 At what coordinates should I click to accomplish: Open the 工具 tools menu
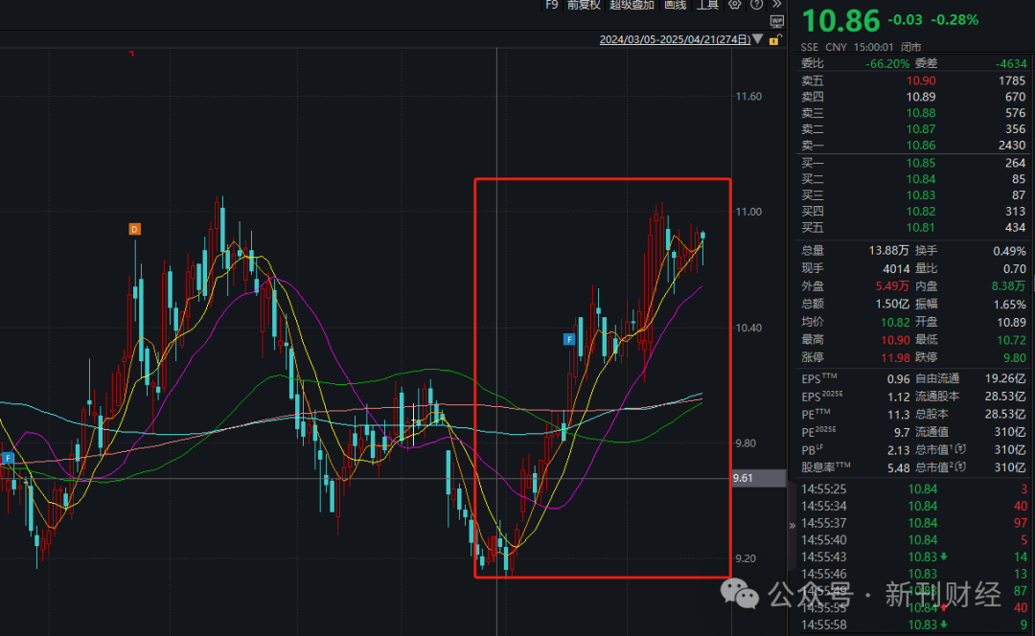point(707,5)
